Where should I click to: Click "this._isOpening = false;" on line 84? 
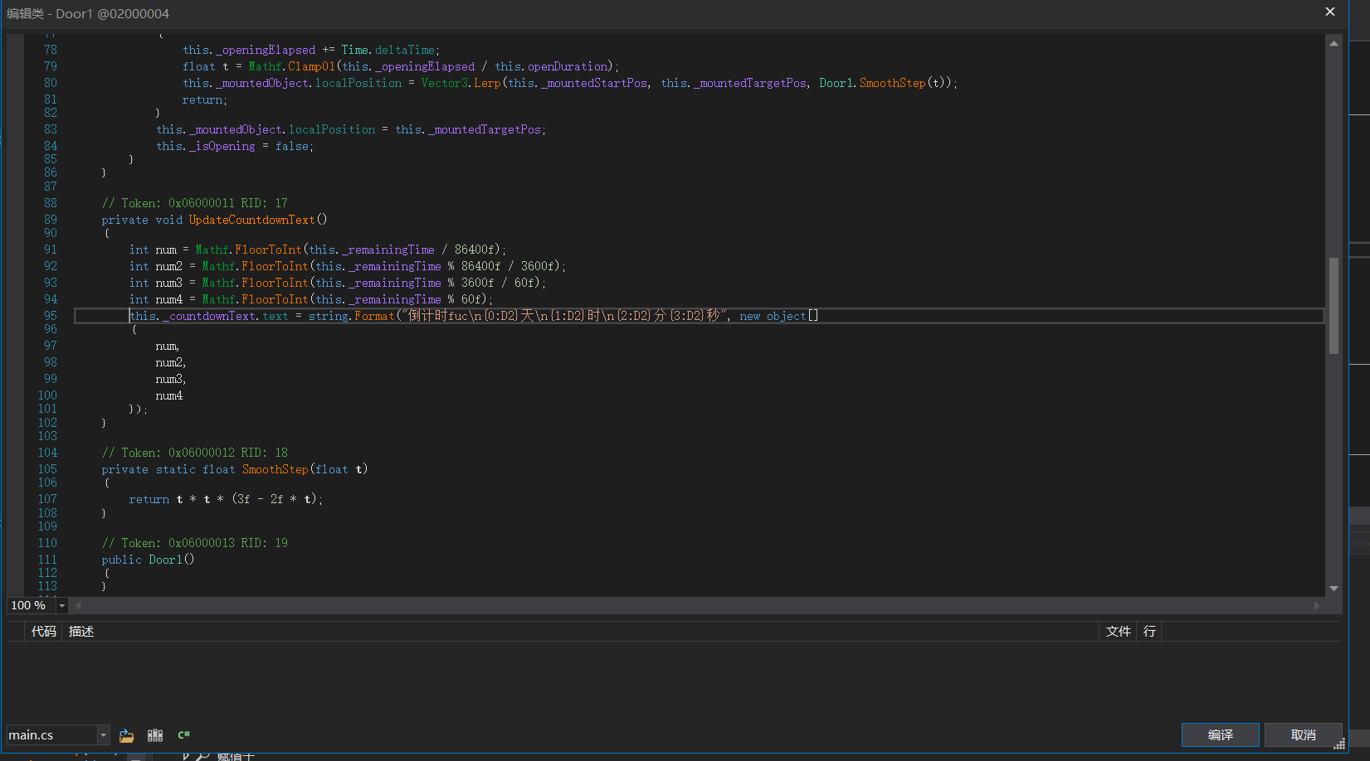(235, 146)
